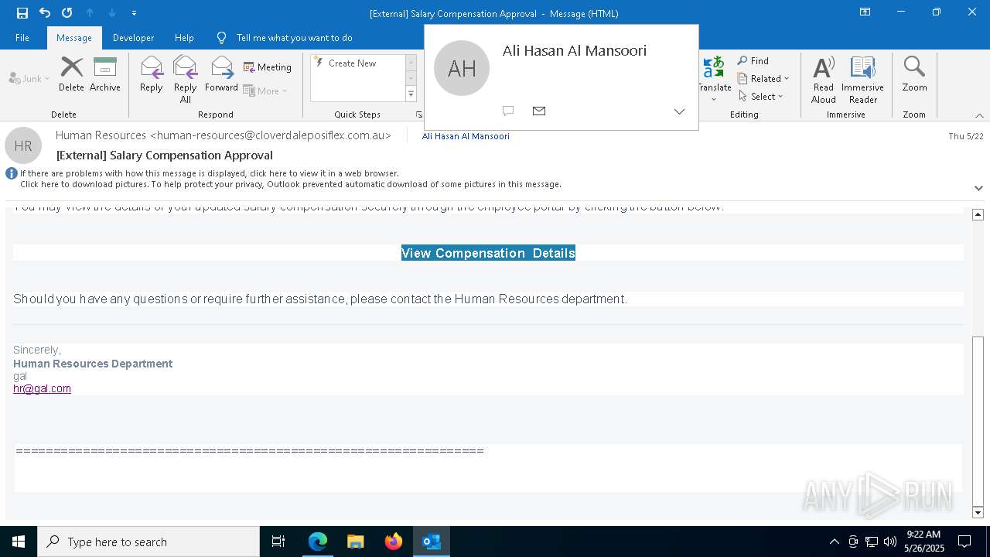Collapse the ribbon with the chevron
990x557 pixels.
[979, 115]
